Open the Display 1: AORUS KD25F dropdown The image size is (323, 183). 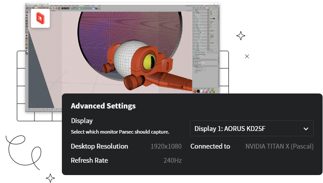click(252, 128)
